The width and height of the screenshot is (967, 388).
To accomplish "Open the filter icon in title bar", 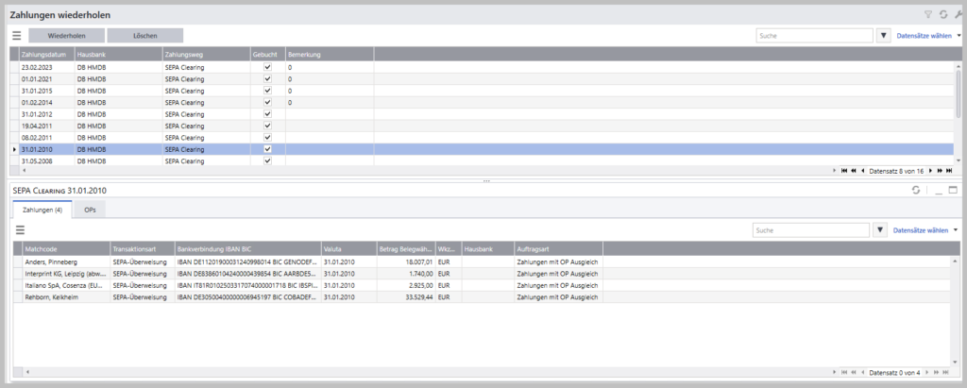I will pos(927,14).
